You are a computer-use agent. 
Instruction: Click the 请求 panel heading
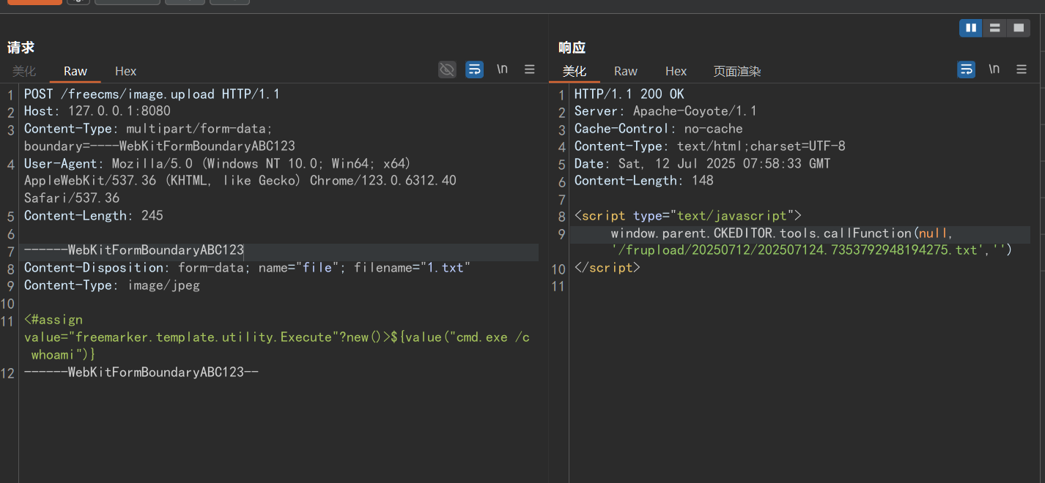tap(21, 48)
